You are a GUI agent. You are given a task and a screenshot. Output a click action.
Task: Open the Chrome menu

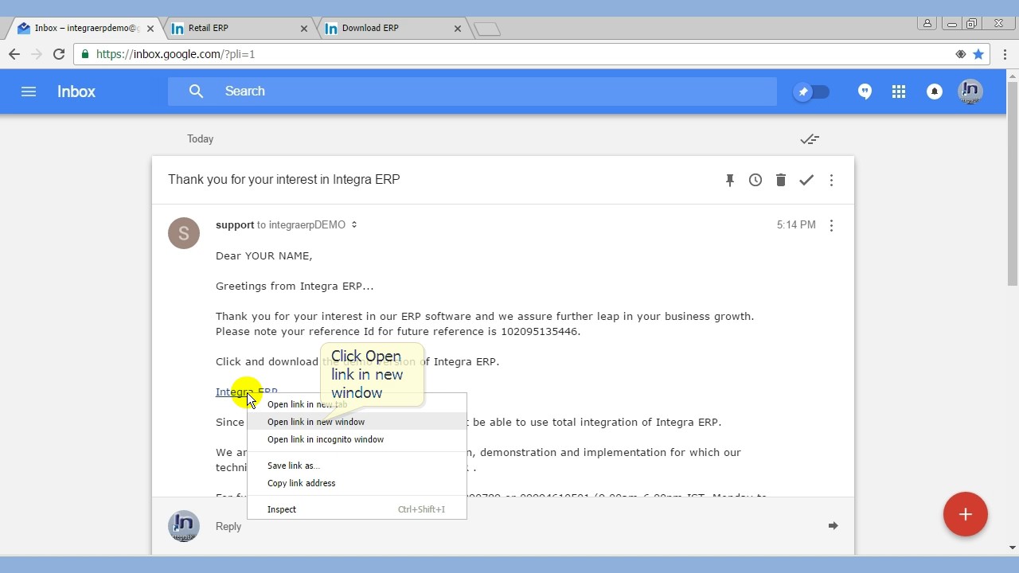tap(1005, 54)
